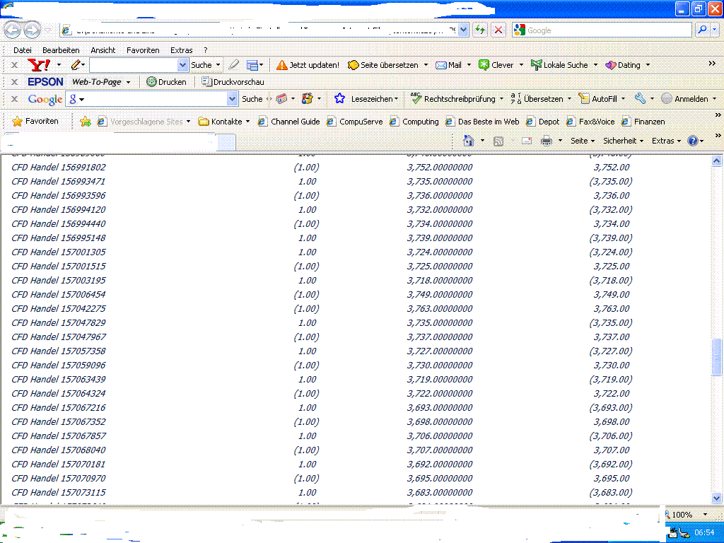Click the Druckvorschau button
This screenshot has width=724, height=543.
click(233, 82)
